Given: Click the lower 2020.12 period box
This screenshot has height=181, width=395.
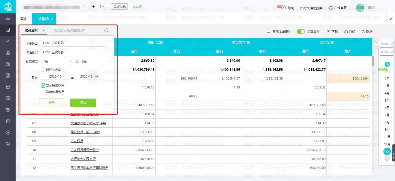Looking at the screenshot, I should tap(387, 52).
